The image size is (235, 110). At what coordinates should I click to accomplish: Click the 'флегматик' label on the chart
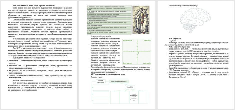[x=127, y=63]
